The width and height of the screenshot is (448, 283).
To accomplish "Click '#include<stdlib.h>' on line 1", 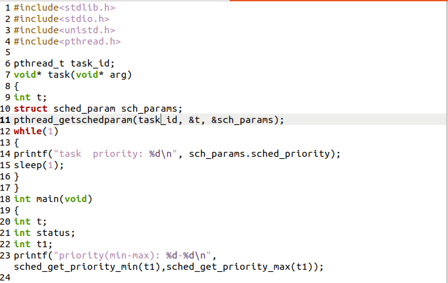I will click(x=64, y=8).
